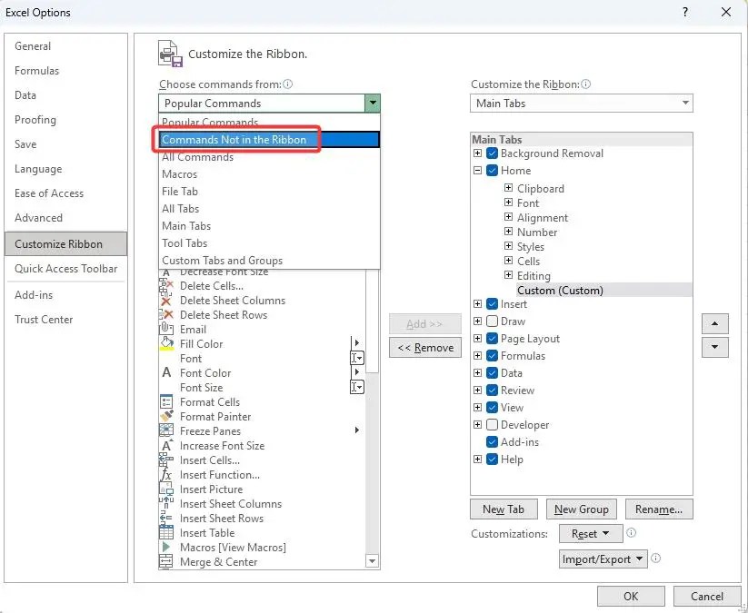Click the Format Painter command icon

tap(167, 417)
